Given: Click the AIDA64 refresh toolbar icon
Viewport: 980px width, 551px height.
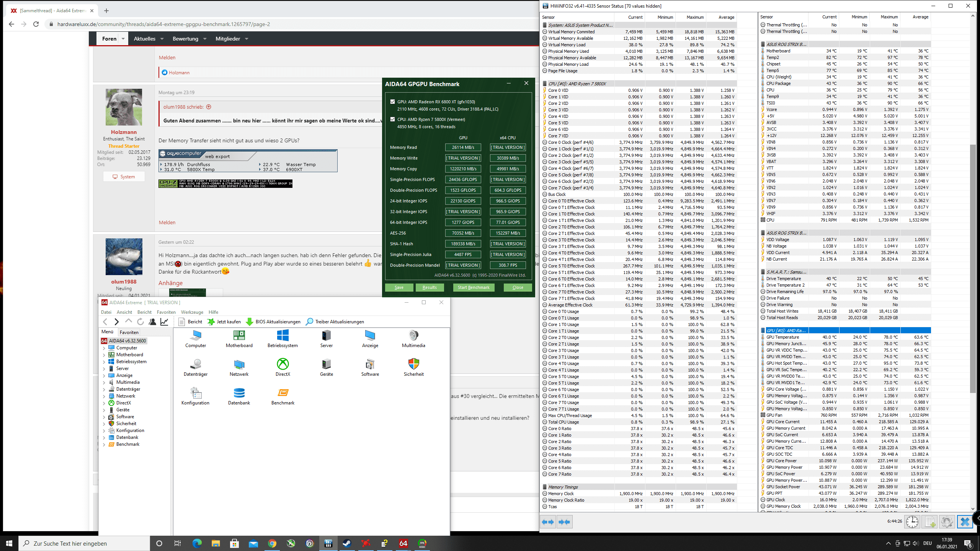Looking at the screenshot, I should pos(140,322).
